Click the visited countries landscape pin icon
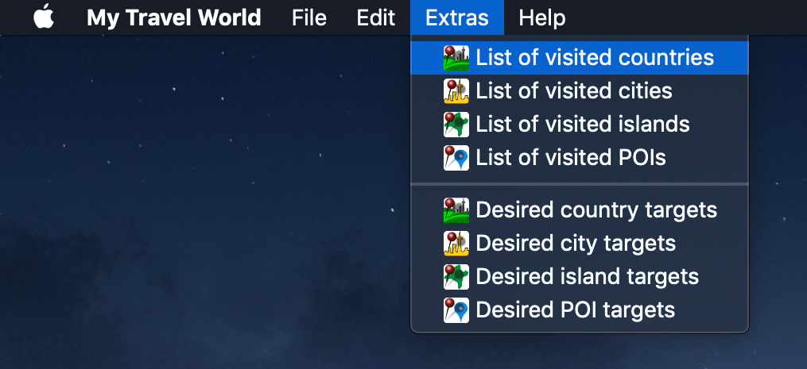The image size is (807, 369). tap(456, 58)
